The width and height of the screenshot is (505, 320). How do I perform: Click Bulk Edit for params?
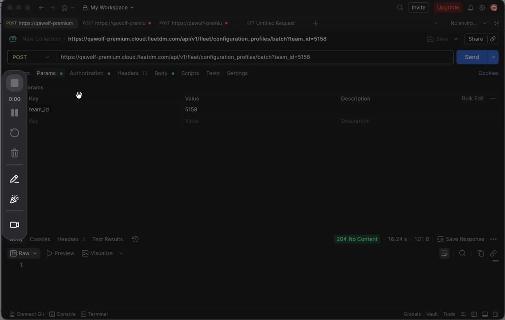(473, 98)
